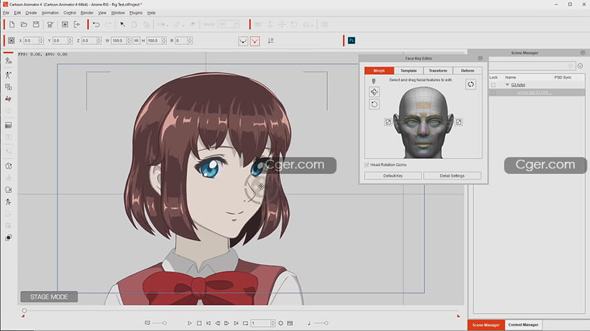
Task: Open the File menu
Action: point(6,13)
